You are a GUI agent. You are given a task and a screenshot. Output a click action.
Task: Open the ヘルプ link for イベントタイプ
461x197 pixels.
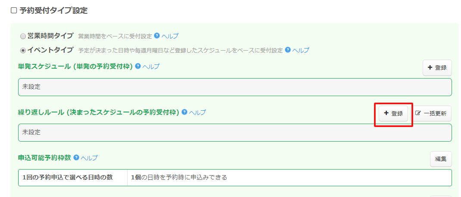point(301,50)
